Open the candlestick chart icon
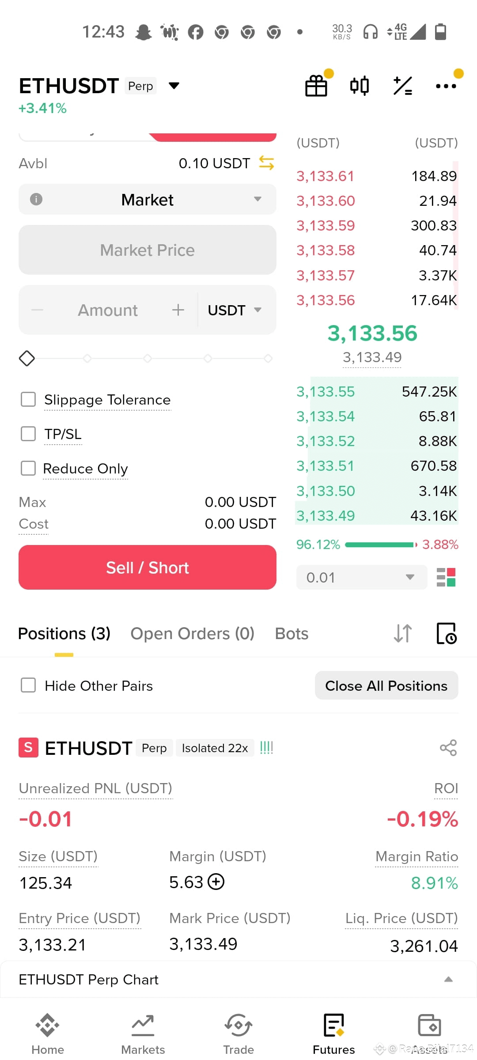The width and height of the screenshot is (477, 1060). tap(360, 86)
